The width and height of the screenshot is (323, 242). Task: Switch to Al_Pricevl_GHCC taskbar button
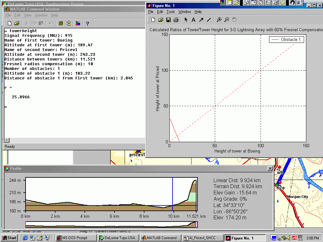[203, 238]
